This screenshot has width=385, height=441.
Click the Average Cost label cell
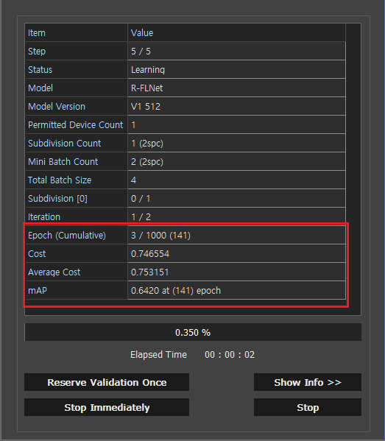pos(77,272)
